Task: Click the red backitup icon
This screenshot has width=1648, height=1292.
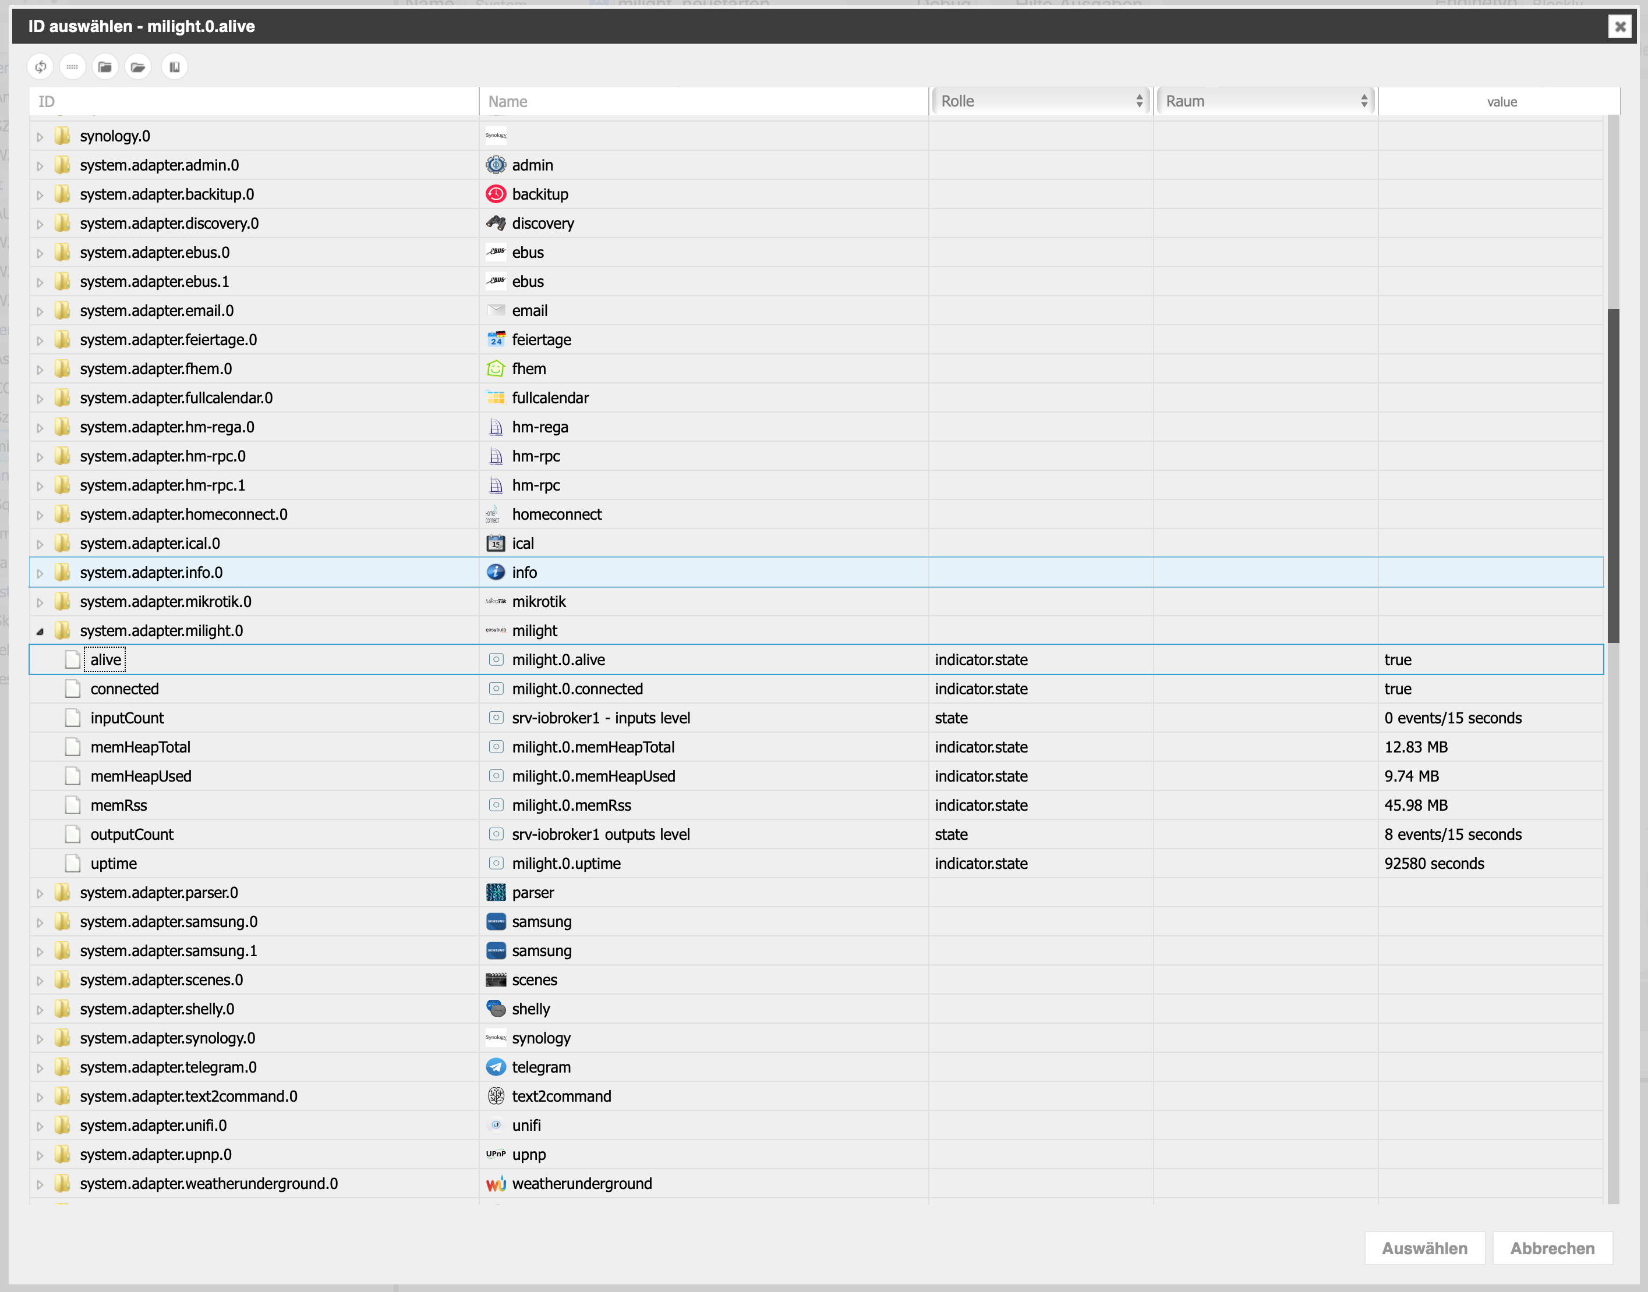Action: pos(496,194)
